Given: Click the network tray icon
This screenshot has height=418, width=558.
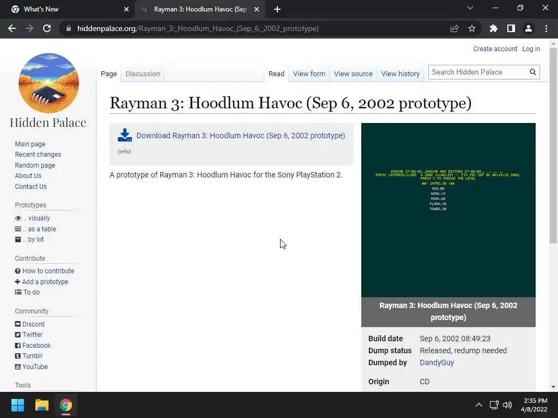Looking at the screenshot, I should click(494, 405).
